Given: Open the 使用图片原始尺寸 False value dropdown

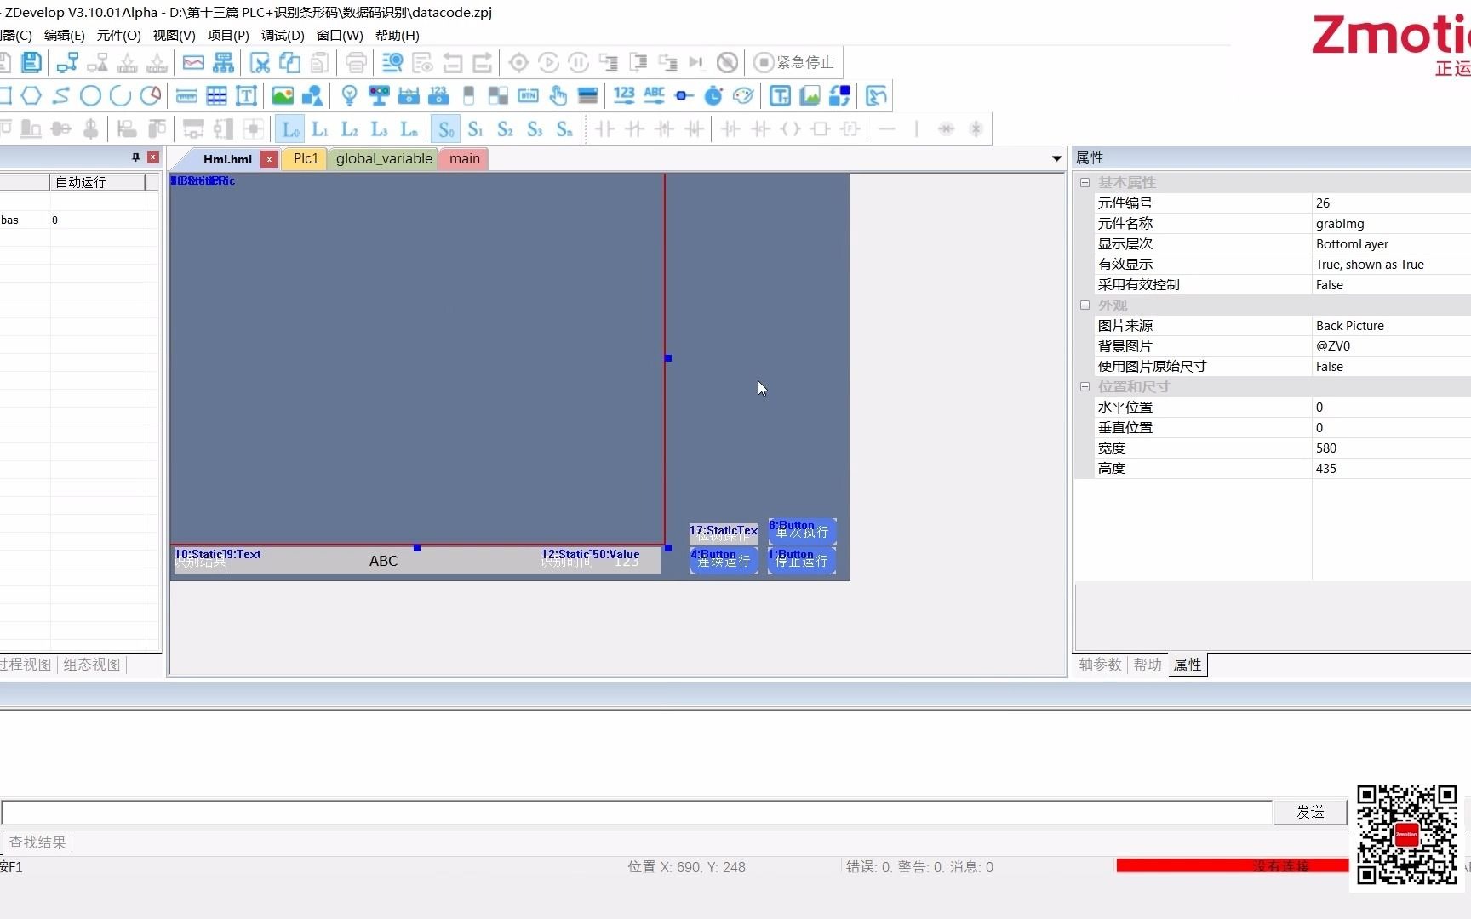Looking at the screenshot, I should pyautogui.click(x=1391, y=367).
